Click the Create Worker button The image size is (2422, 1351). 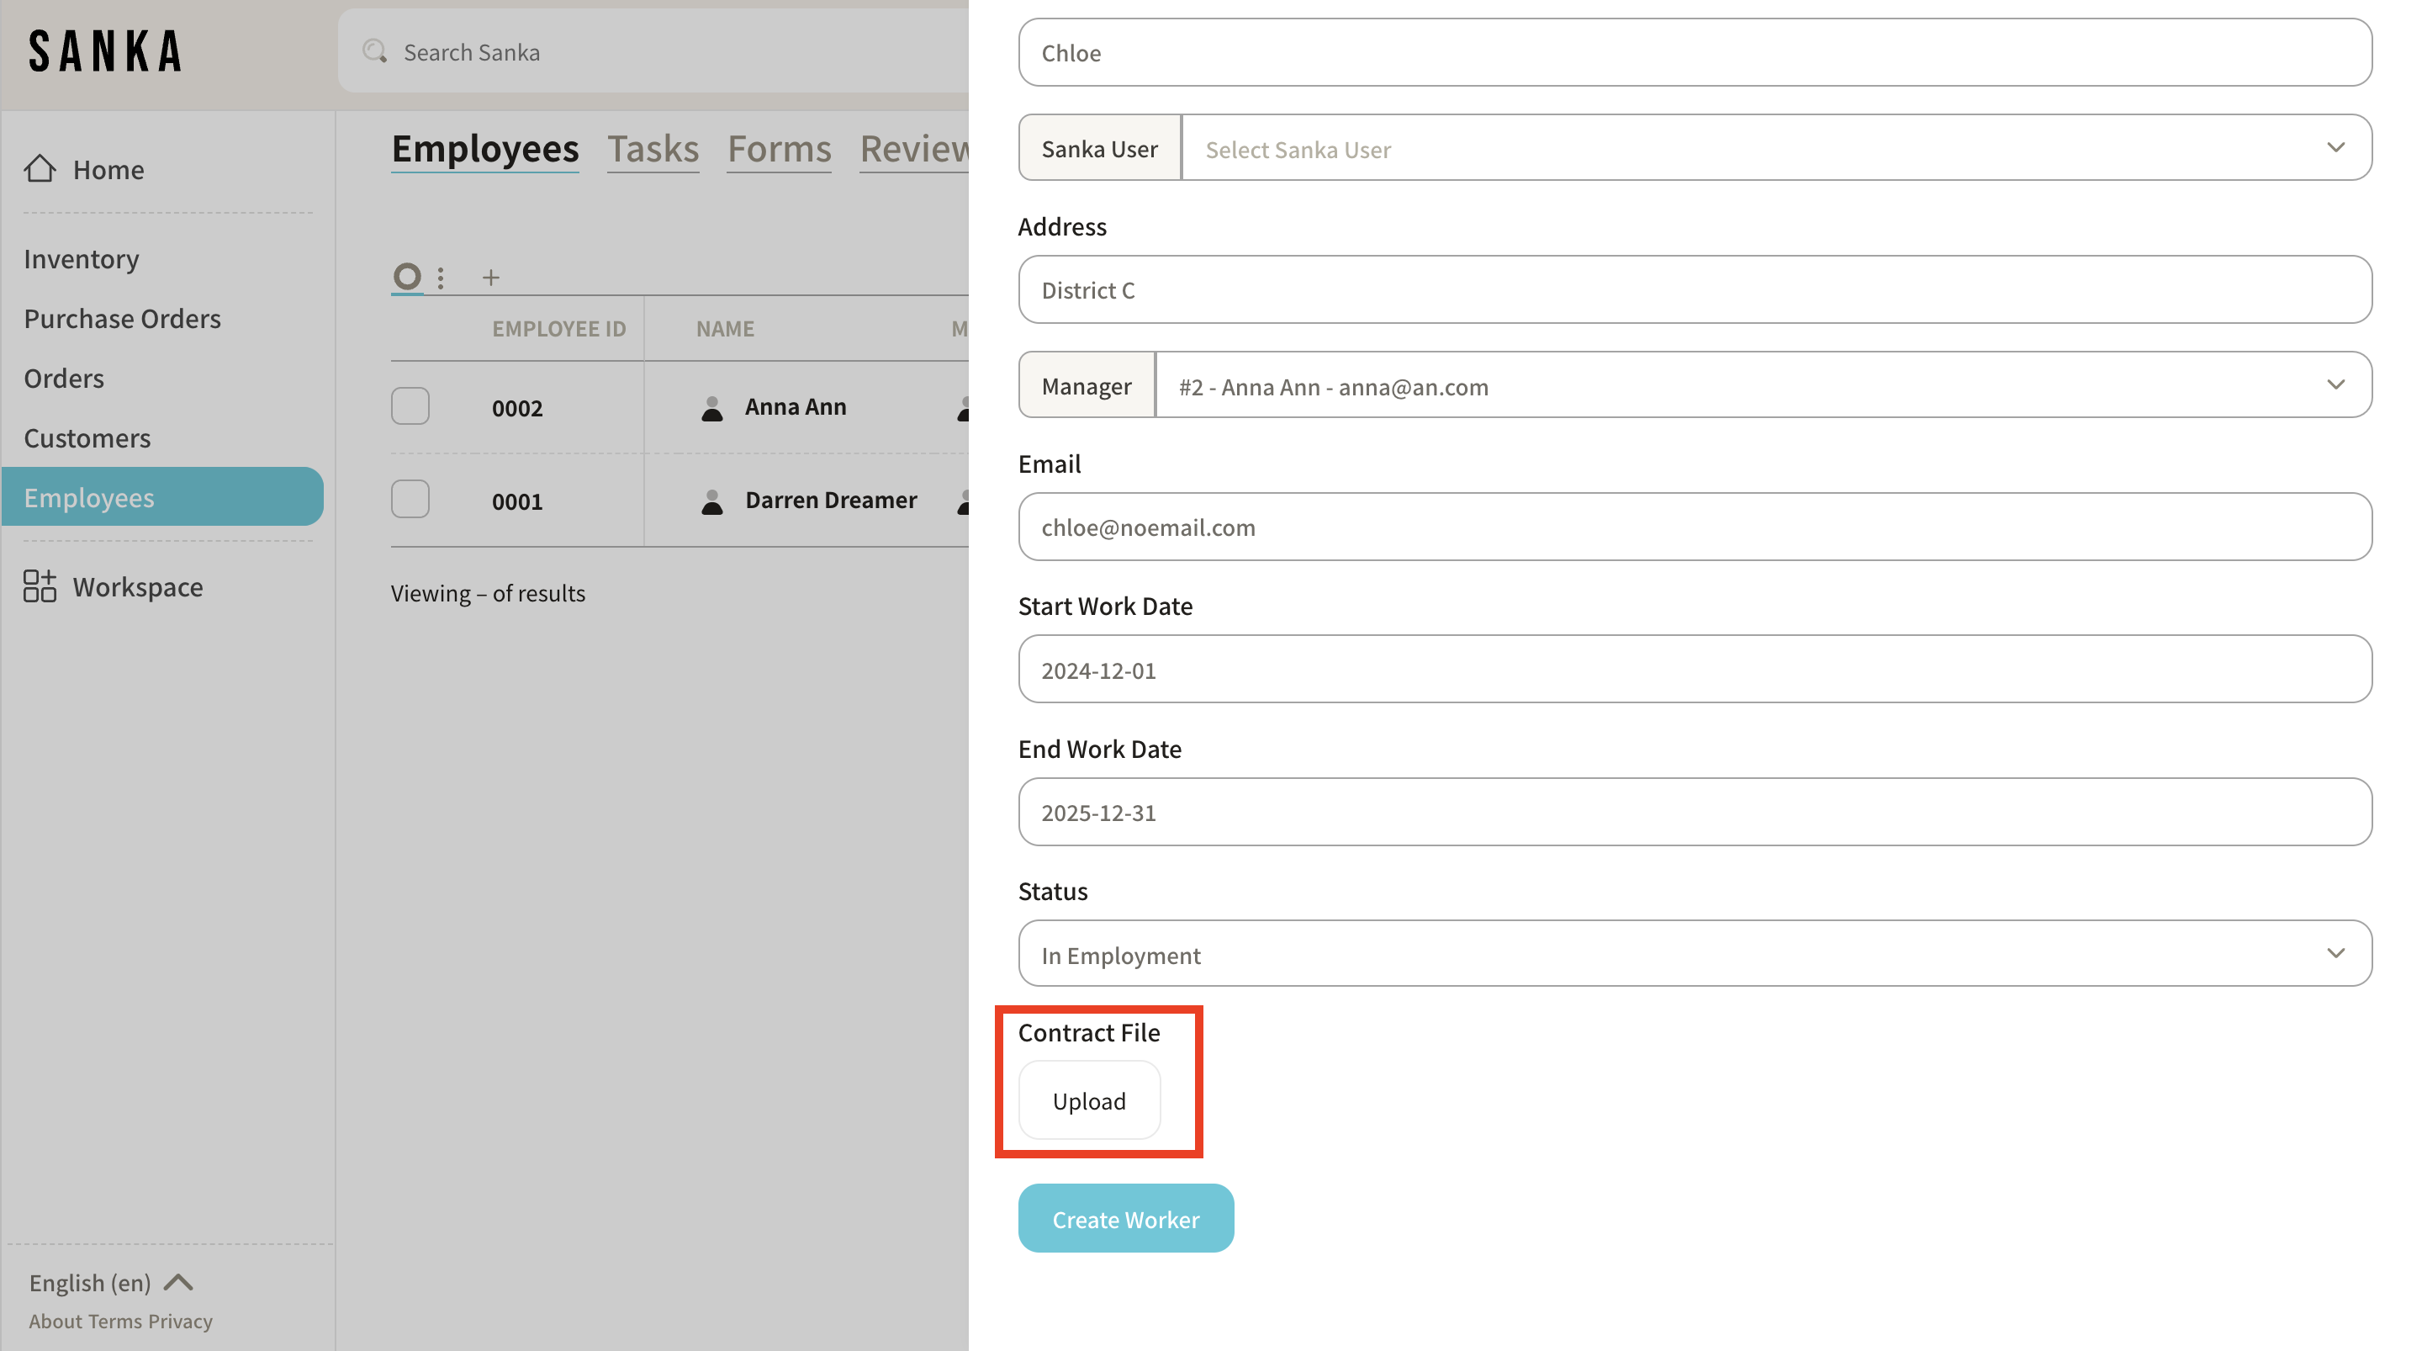tap(1125, 1218)
